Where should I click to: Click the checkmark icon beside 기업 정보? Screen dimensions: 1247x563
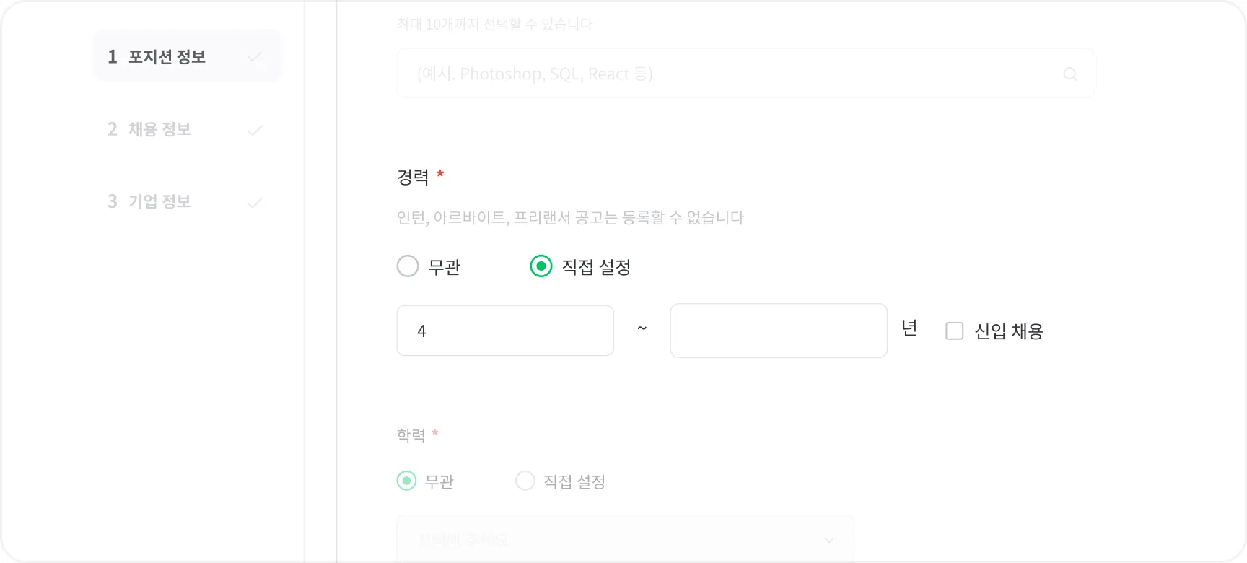coord(255,203)
